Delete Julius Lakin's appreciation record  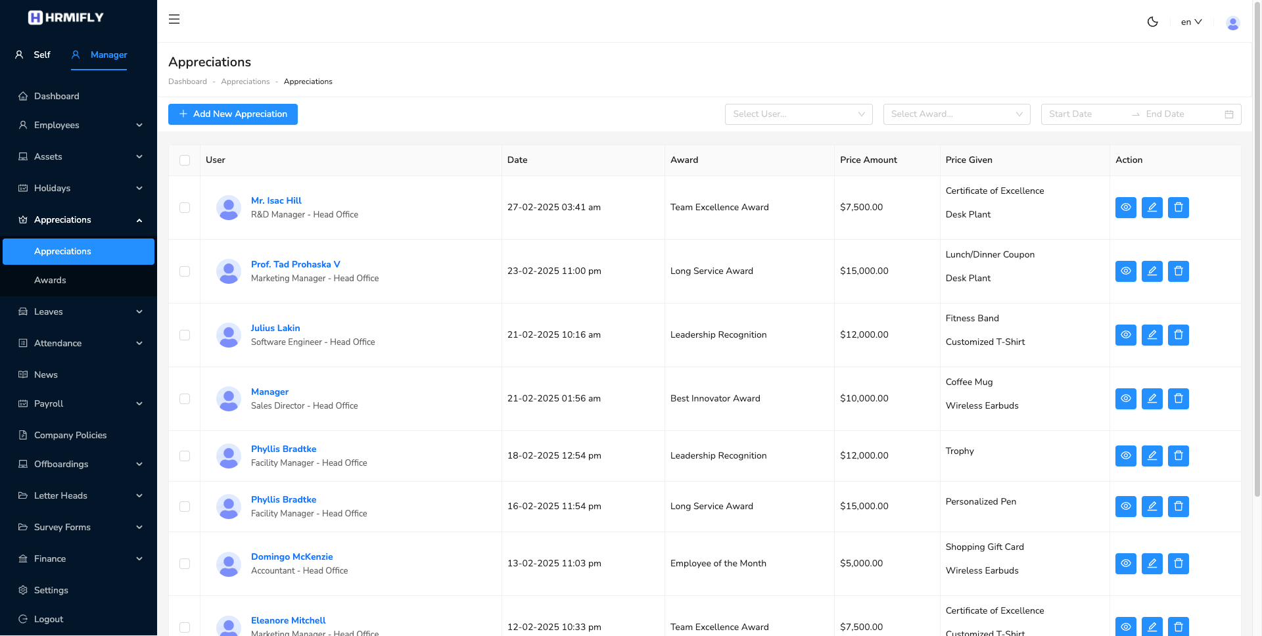(x=1178, y=335)
